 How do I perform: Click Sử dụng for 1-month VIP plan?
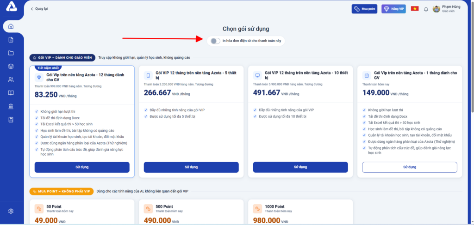pos(410,167)
